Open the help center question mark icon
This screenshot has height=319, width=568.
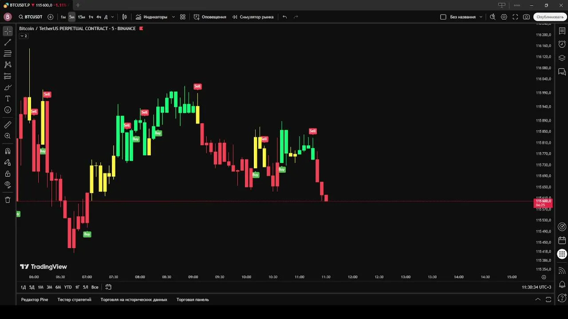tap(562, 298)
